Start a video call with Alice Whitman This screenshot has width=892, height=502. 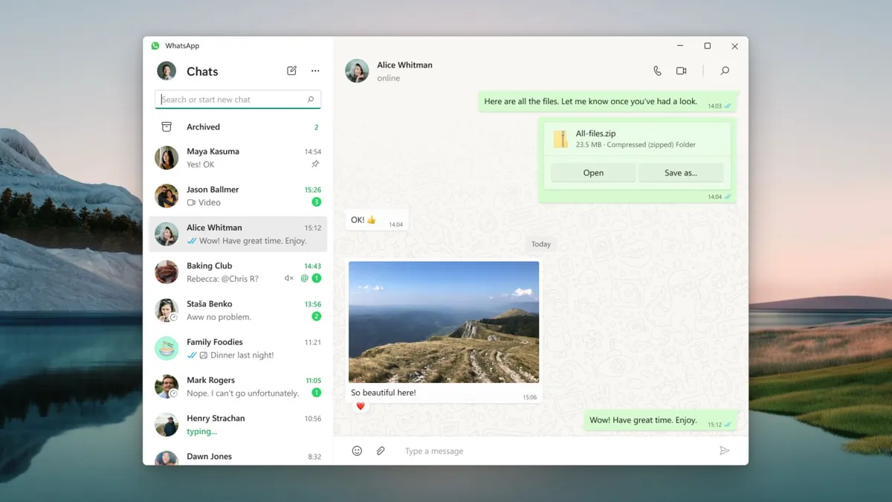click(x=681, y=71)
